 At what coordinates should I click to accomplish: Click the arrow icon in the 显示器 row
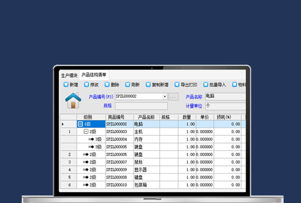pyautogui.click(x=86, y=170)
